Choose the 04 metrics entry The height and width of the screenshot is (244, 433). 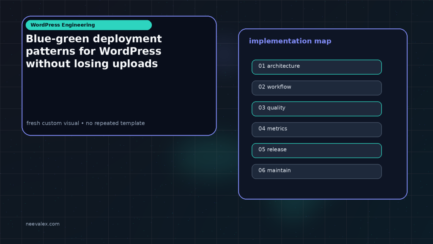[x=316, y=130]
